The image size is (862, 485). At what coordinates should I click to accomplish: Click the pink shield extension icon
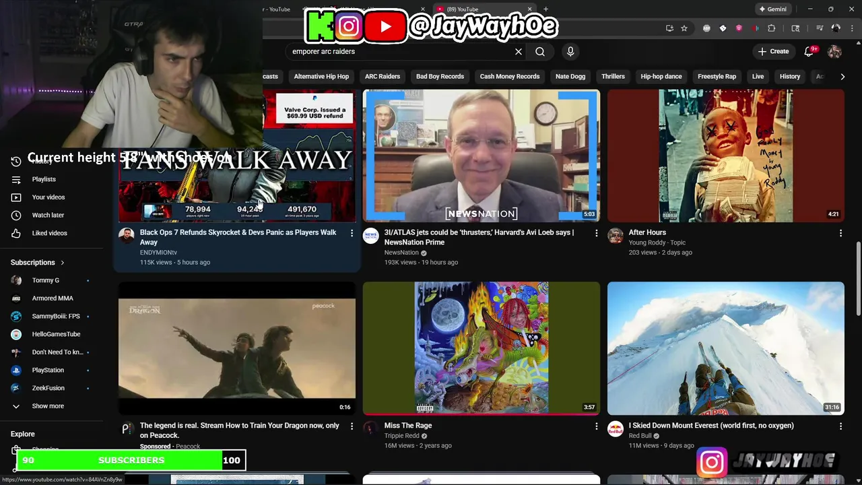coord(739,28)
